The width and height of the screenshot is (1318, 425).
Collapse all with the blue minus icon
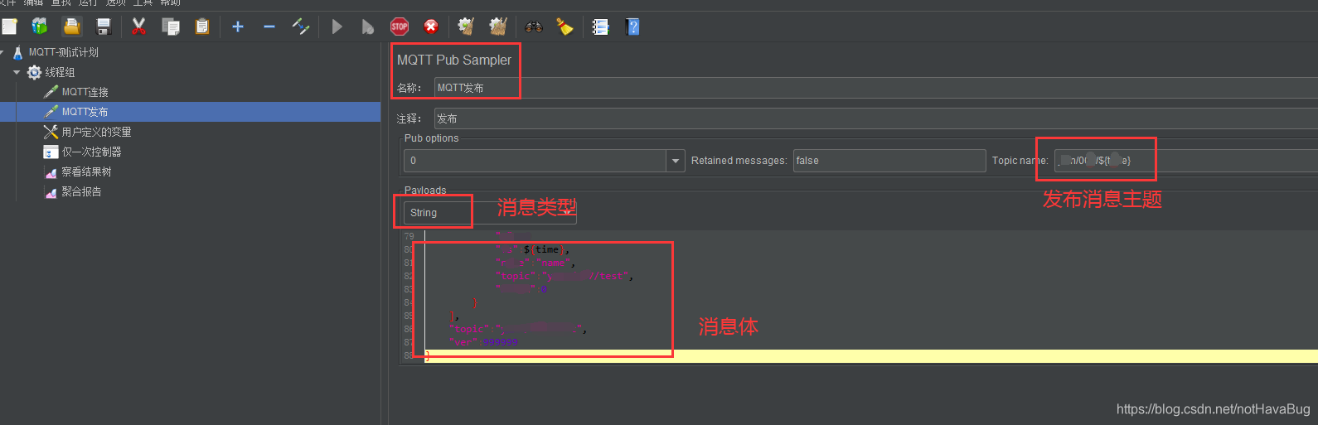[x=269, y=27]
